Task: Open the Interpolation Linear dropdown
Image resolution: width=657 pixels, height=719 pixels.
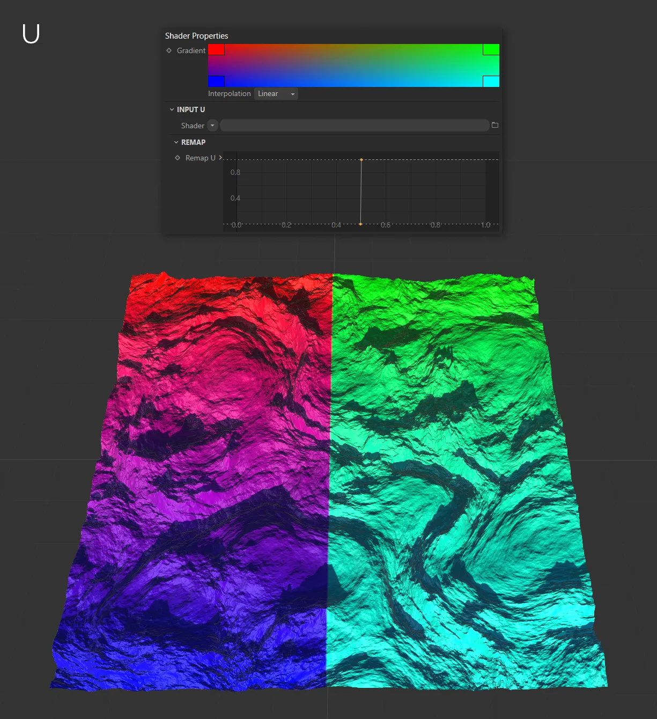Action: (276, 94)
